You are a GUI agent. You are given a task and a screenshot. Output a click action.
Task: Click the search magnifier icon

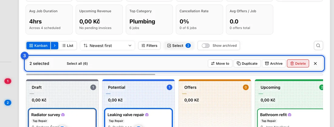[318, 46]
